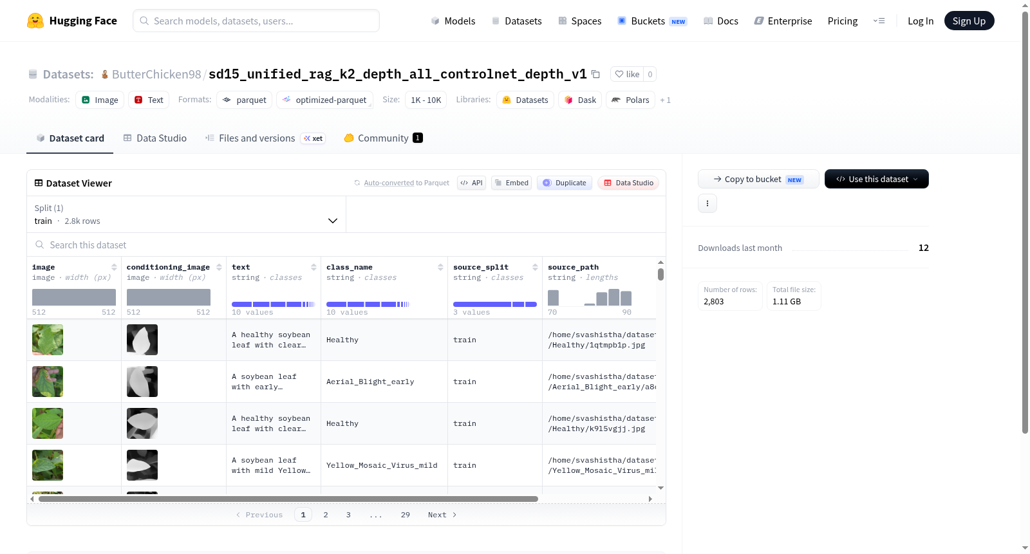Viewport: 1030px width, 554px height.
Task: Click the Duplicate button
Action: tap(565, 183)
